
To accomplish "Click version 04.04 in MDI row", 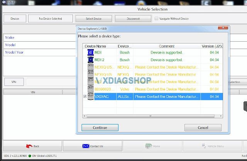I will click(214, 52).
